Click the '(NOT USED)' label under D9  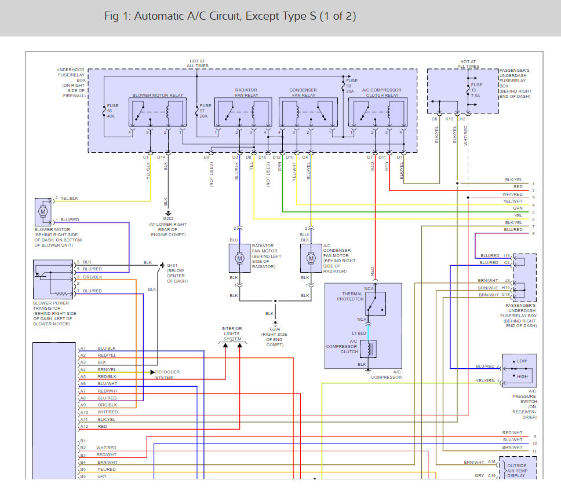pyautogui.click(x=211, y=174)
